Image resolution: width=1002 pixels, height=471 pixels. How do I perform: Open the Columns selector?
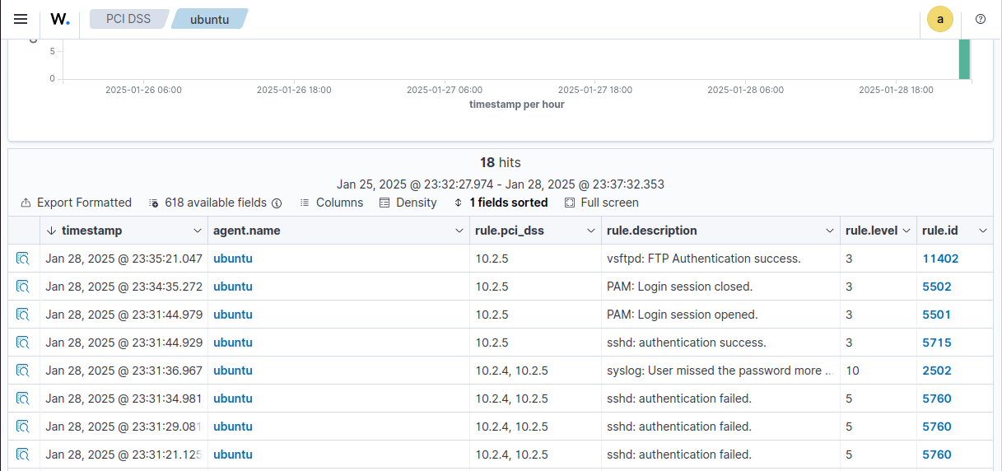click(x=331, y=203)
